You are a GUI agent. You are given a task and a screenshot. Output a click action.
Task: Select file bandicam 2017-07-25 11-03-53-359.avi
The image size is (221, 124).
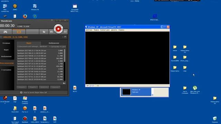[40, 61]
